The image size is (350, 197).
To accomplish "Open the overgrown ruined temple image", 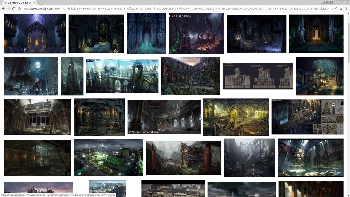I will pos(37,117).
